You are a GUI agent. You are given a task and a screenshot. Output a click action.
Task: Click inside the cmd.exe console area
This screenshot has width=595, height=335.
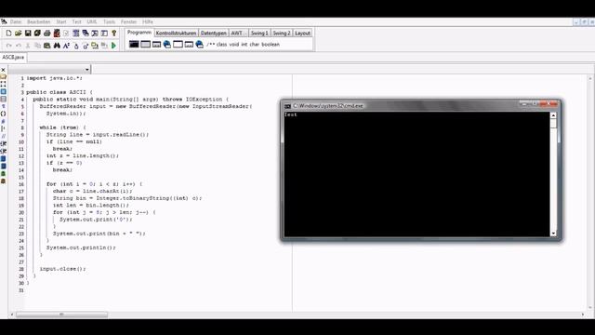pos(416,174)
